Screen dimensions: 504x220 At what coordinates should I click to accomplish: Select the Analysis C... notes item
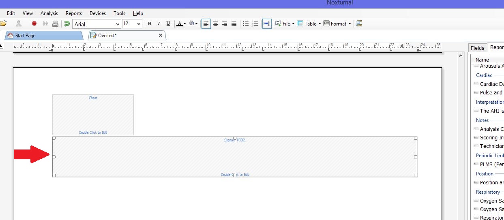click(x=489, y=129)
